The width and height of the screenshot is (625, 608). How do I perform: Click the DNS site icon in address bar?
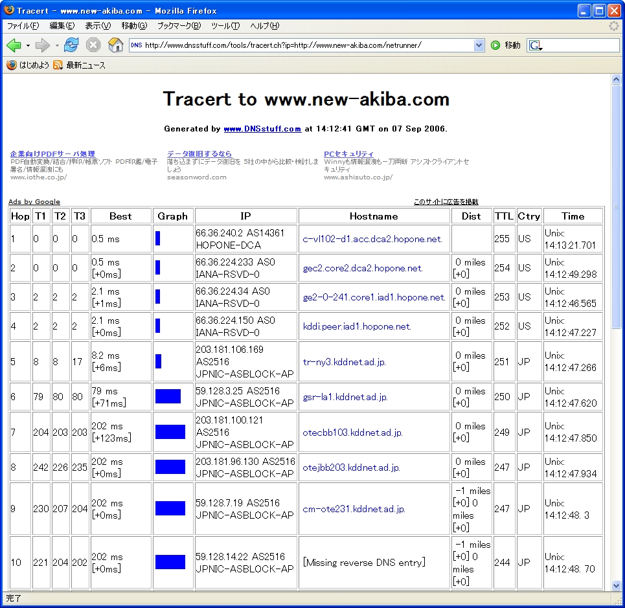coord(136,45)
